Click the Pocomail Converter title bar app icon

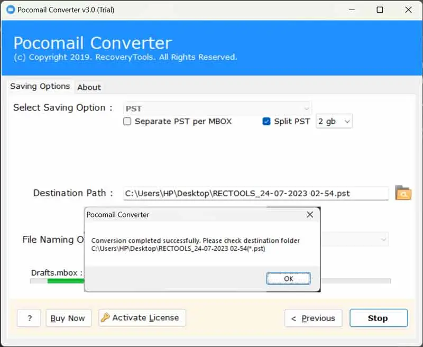tap(9, 10)
